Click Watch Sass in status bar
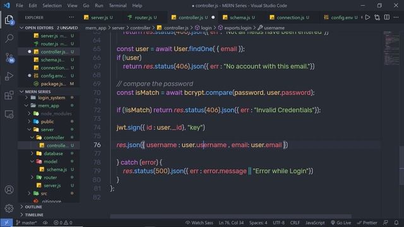Screen dimensions: 404x227 click(x=199, y=223)
